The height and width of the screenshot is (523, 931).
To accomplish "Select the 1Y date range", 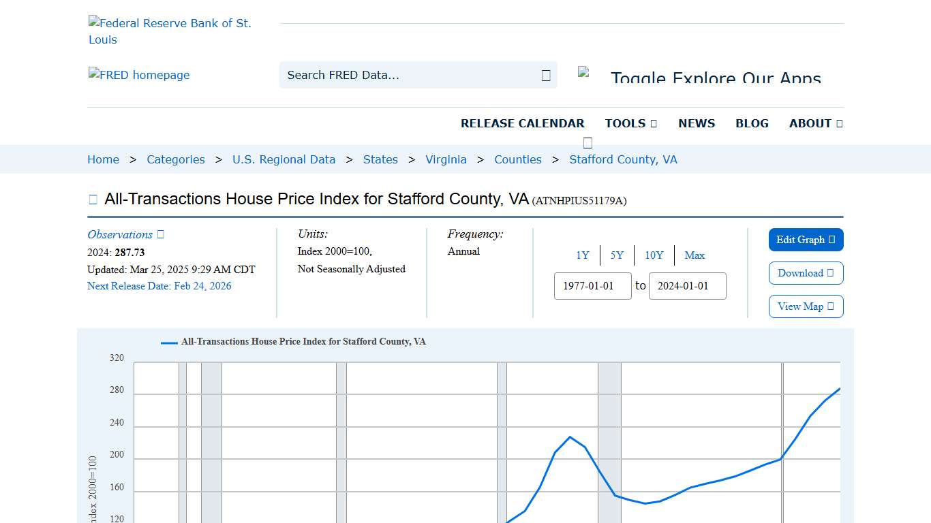I will tap(583, 255).
